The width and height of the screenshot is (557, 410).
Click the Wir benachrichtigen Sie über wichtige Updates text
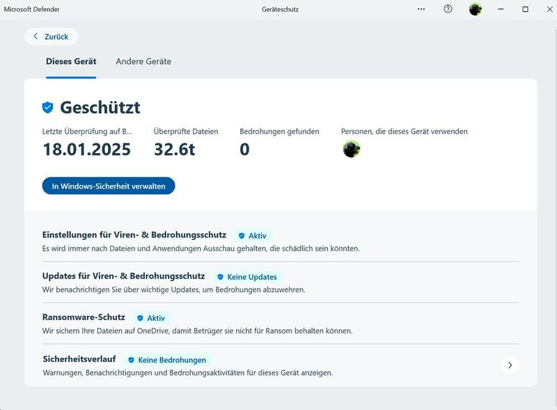click(173, 290)
